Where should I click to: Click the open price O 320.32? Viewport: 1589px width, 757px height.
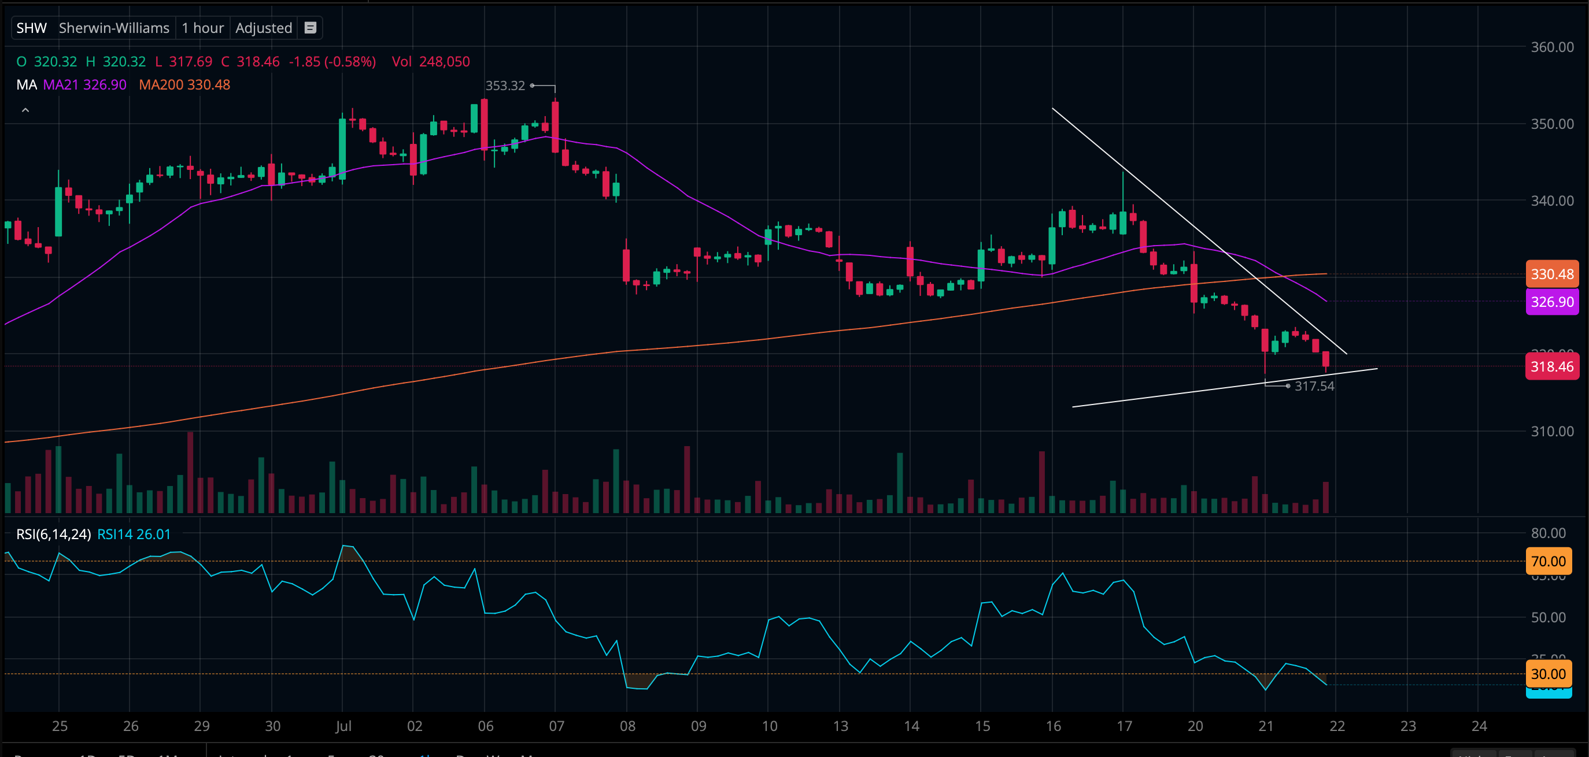[47, 62]
